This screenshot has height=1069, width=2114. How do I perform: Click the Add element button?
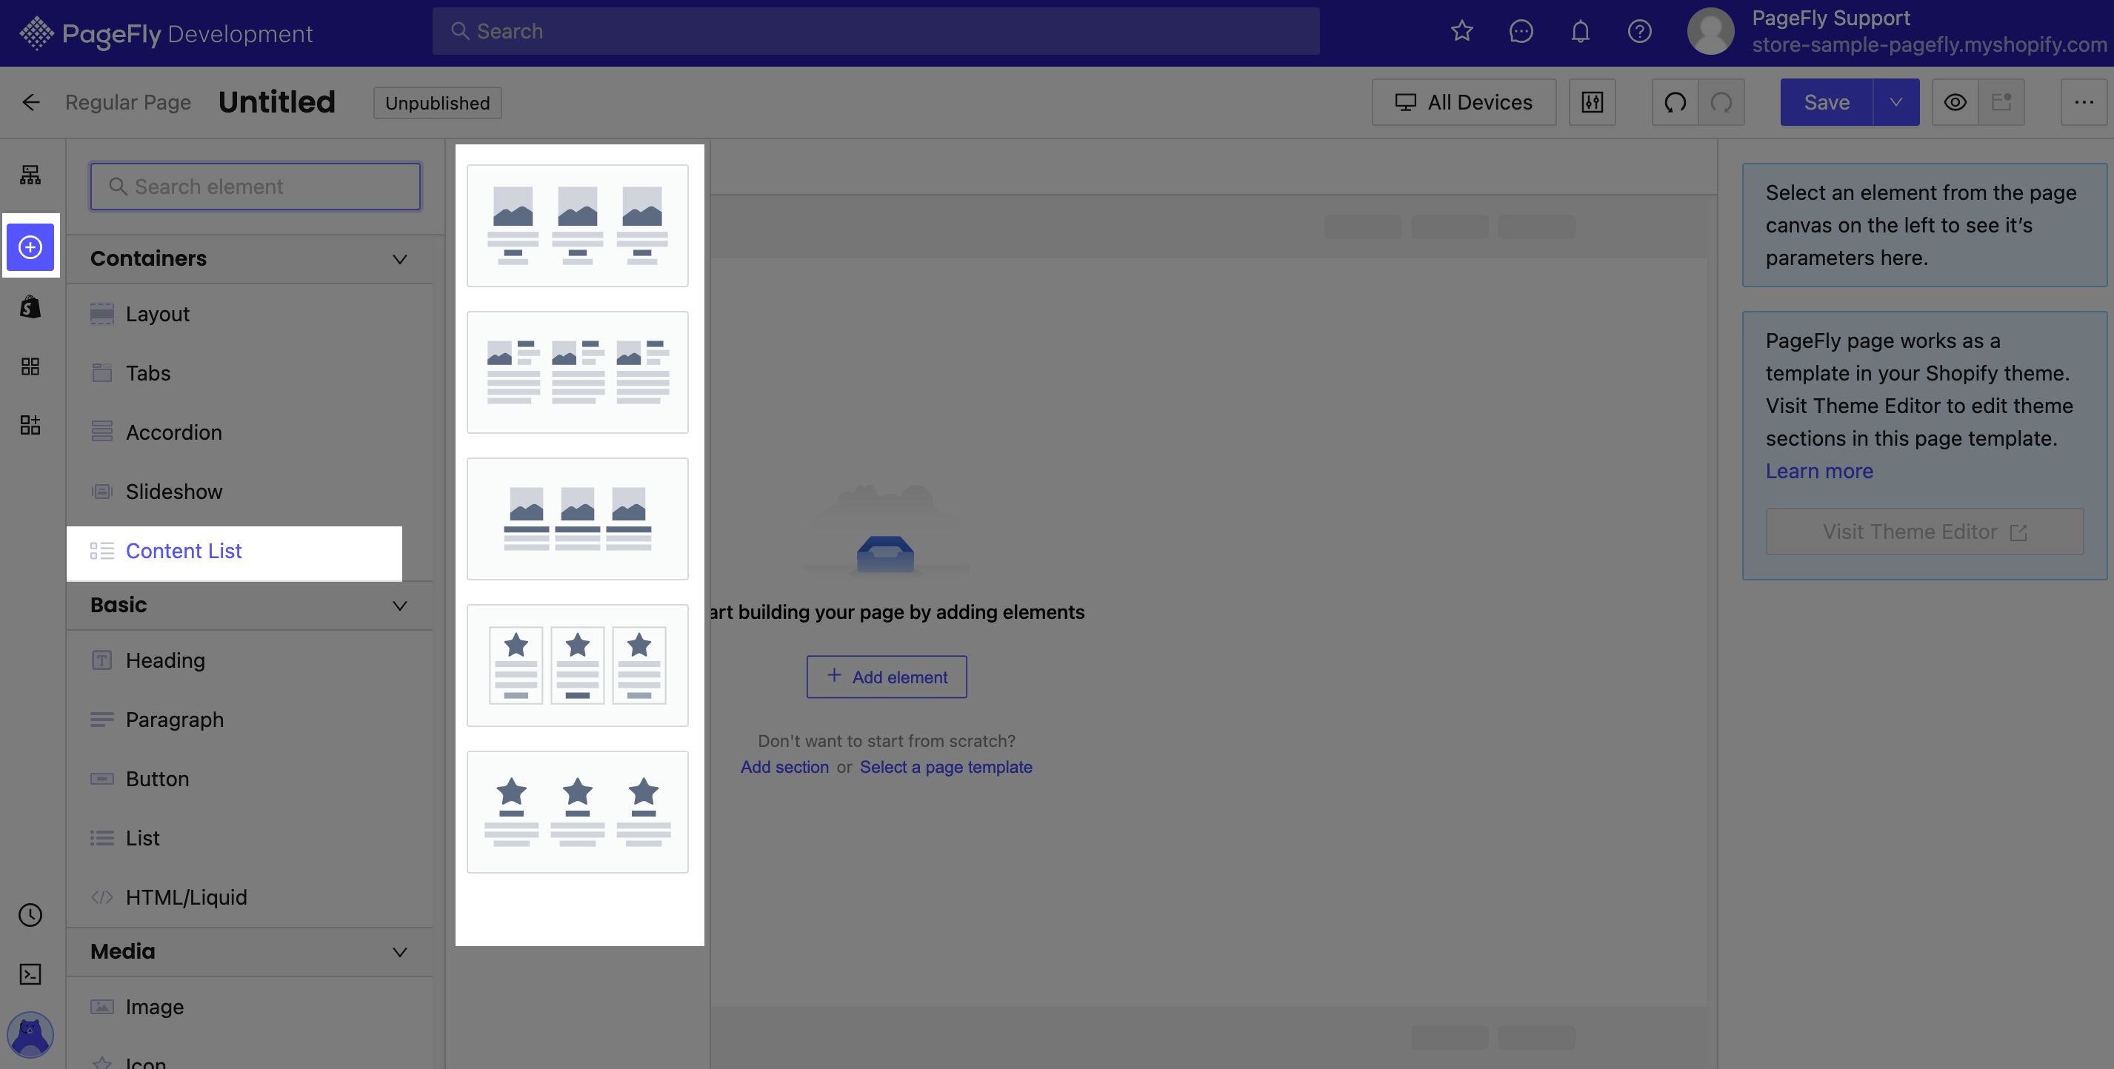(887, 677)
